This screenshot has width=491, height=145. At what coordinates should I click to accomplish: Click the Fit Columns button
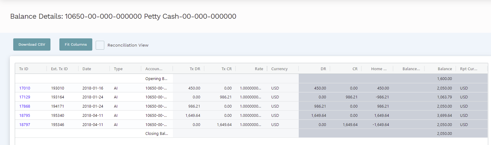point(76,44)
